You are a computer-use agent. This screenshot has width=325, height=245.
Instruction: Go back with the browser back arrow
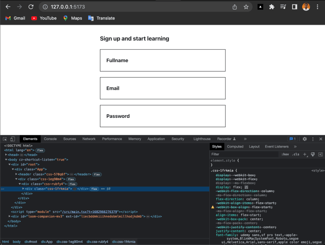(x=8, y=7)
